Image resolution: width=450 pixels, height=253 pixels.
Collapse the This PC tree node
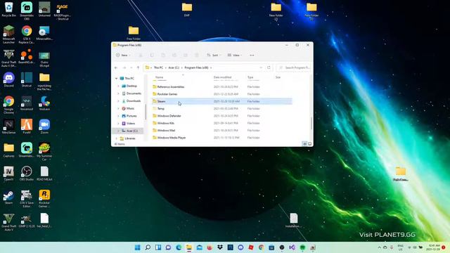pos(116,78)
